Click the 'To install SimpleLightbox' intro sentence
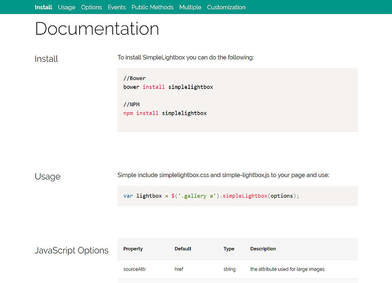 point(185,57)
